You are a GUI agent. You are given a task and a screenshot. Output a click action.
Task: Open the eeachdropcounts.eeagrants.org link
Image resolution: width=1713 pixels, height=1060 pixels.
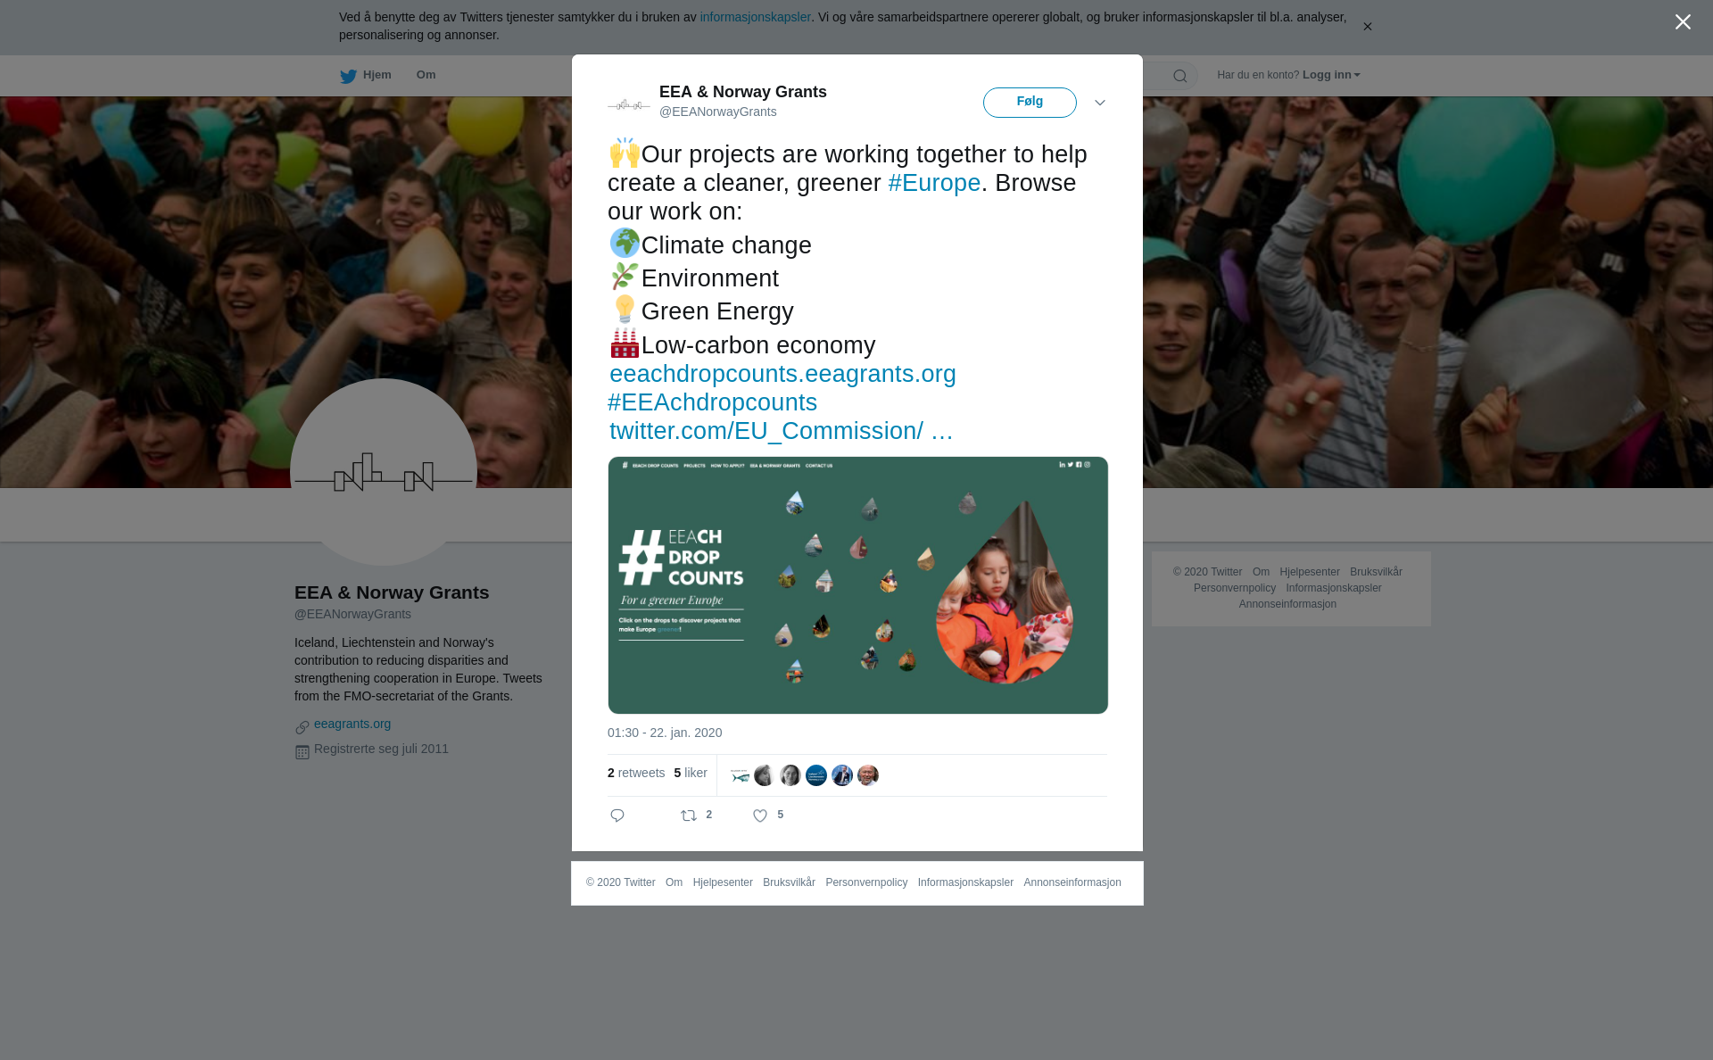(x=782, y=374)
